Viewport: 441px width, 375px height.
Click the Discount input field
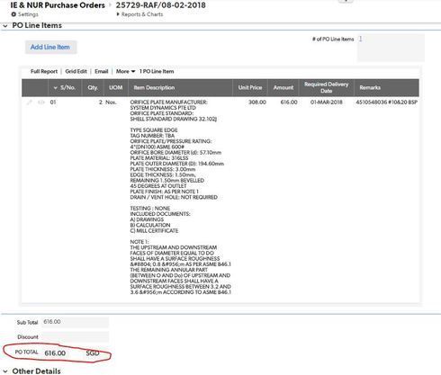[75, 337]
